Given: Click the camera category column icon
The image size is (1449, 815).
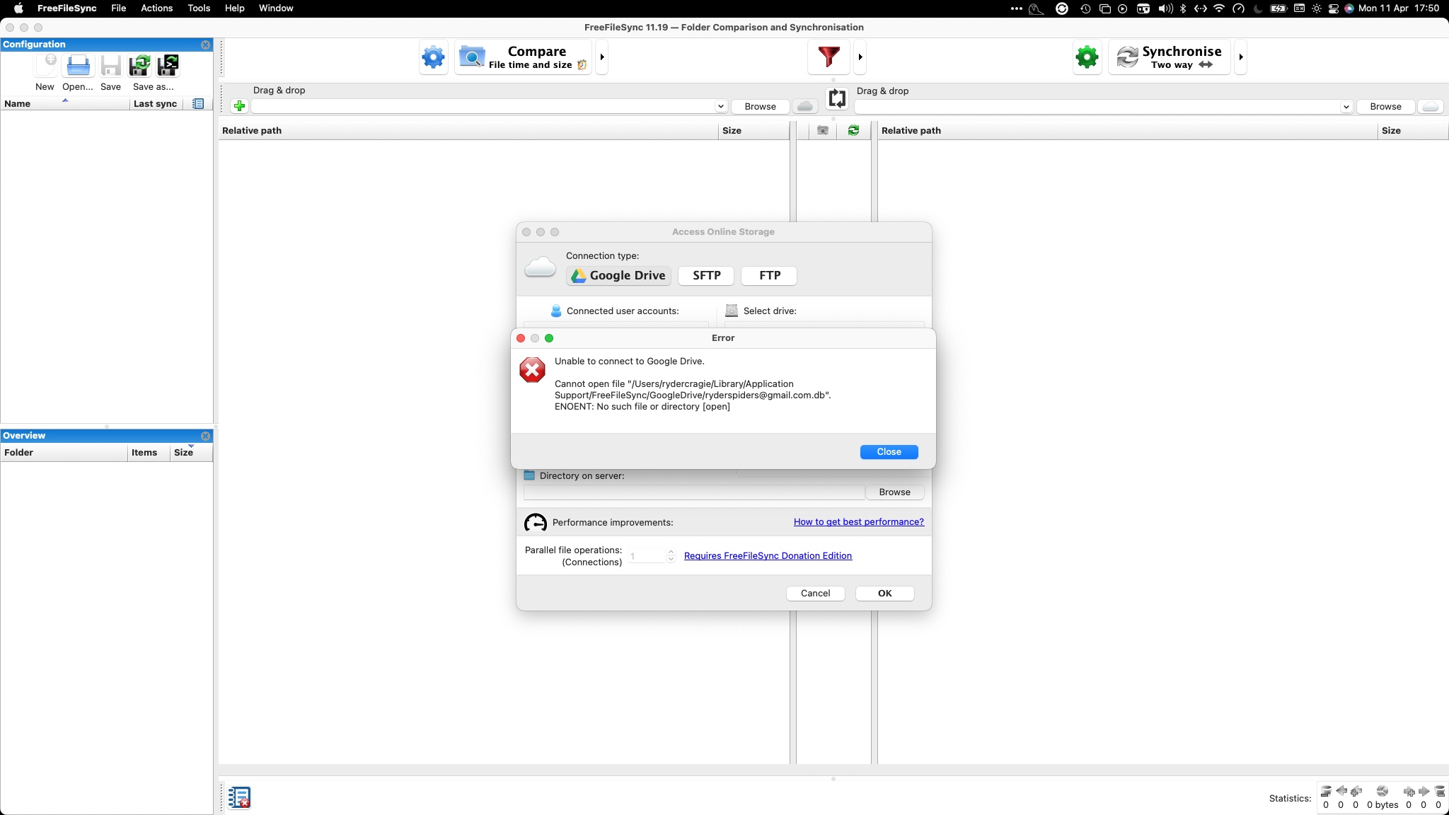Looking at the screenshot, I should pyautogui.click(x=822, y=130).
